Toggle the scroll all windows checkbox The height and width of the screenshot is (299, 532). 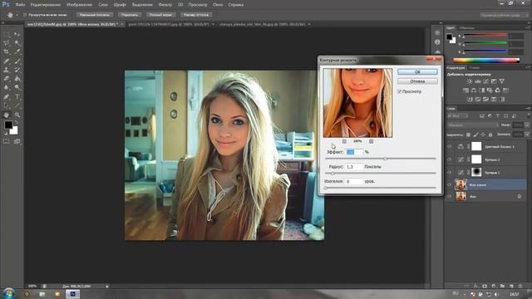[25, 15]
